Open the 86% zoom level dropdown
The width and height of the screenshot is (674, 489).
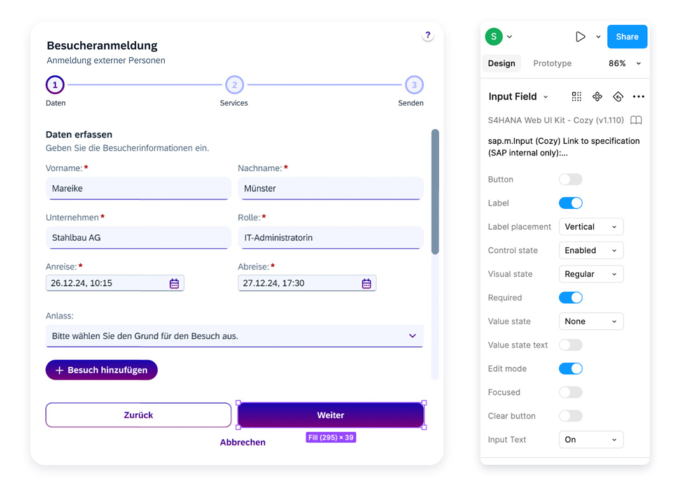[624, 63]
